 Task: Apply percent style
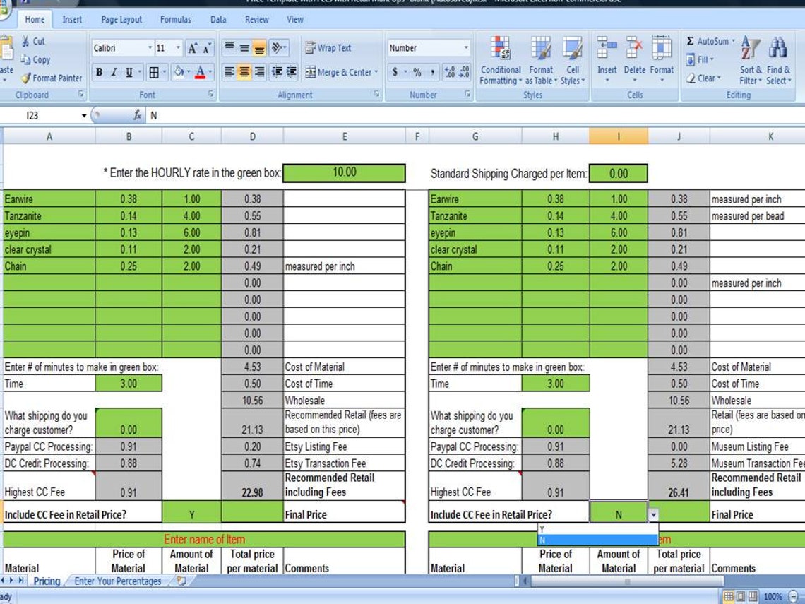point(417,73)
